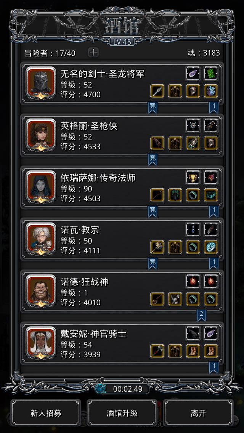Screen dimensions: 244x433
Task: Click the battle axe icon of 戴安妮
Action: [x=157, y=351]
